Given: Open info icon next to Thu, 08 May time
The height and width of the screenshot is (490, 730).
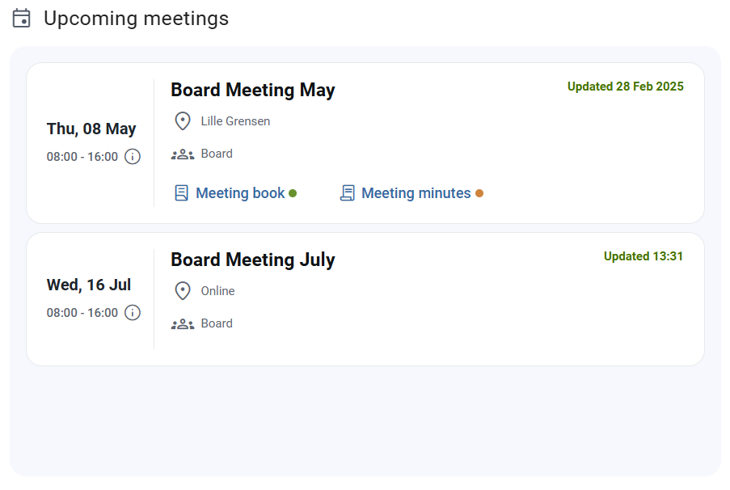Looking at the screenshot, I should point(133,157).
